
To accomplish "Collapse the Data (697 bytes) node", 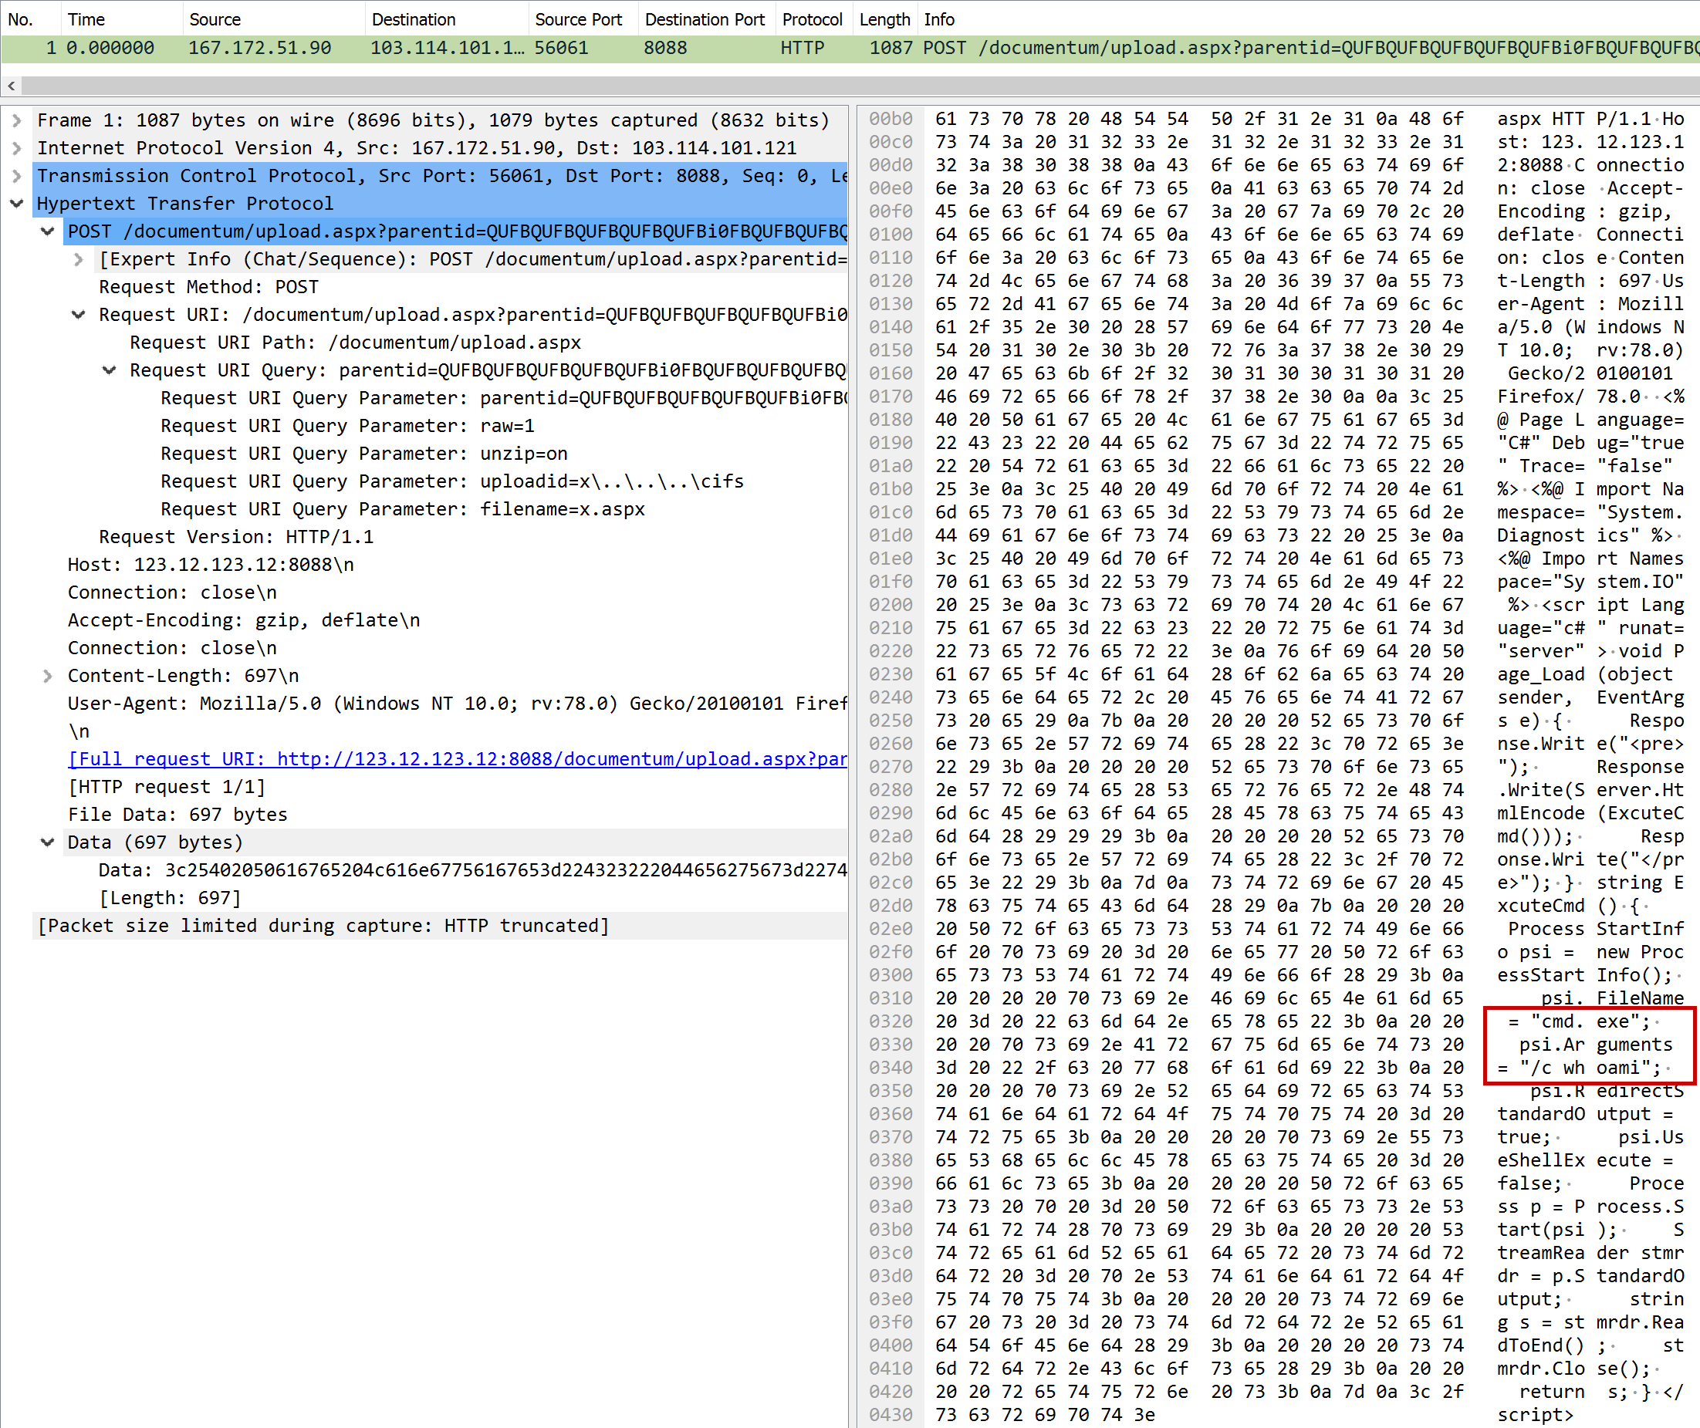I will click(48, 842).
